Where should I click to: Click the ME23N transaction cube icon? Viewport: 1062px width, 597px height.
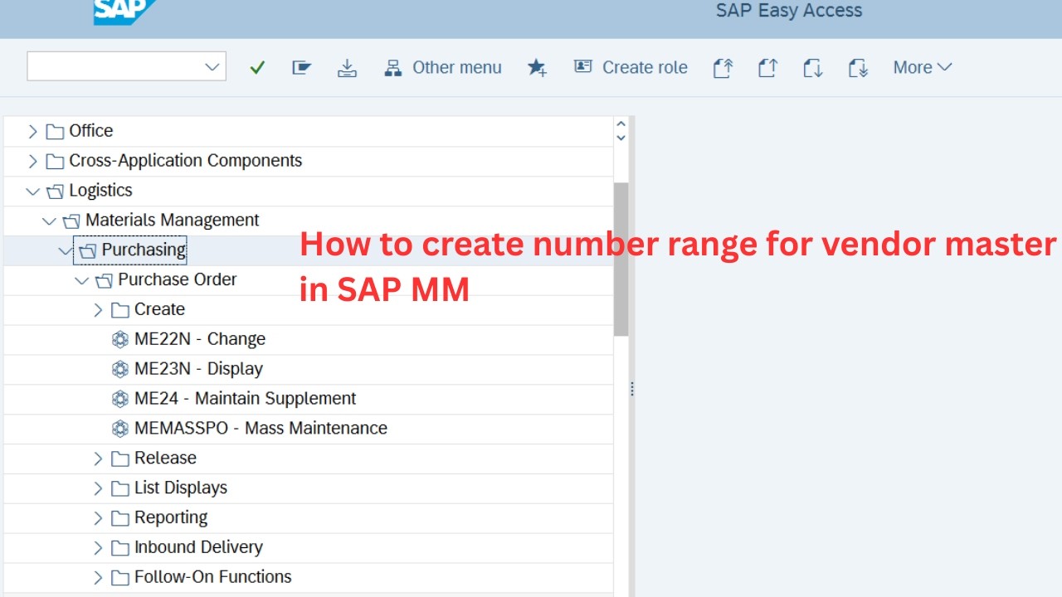[120, 369]
